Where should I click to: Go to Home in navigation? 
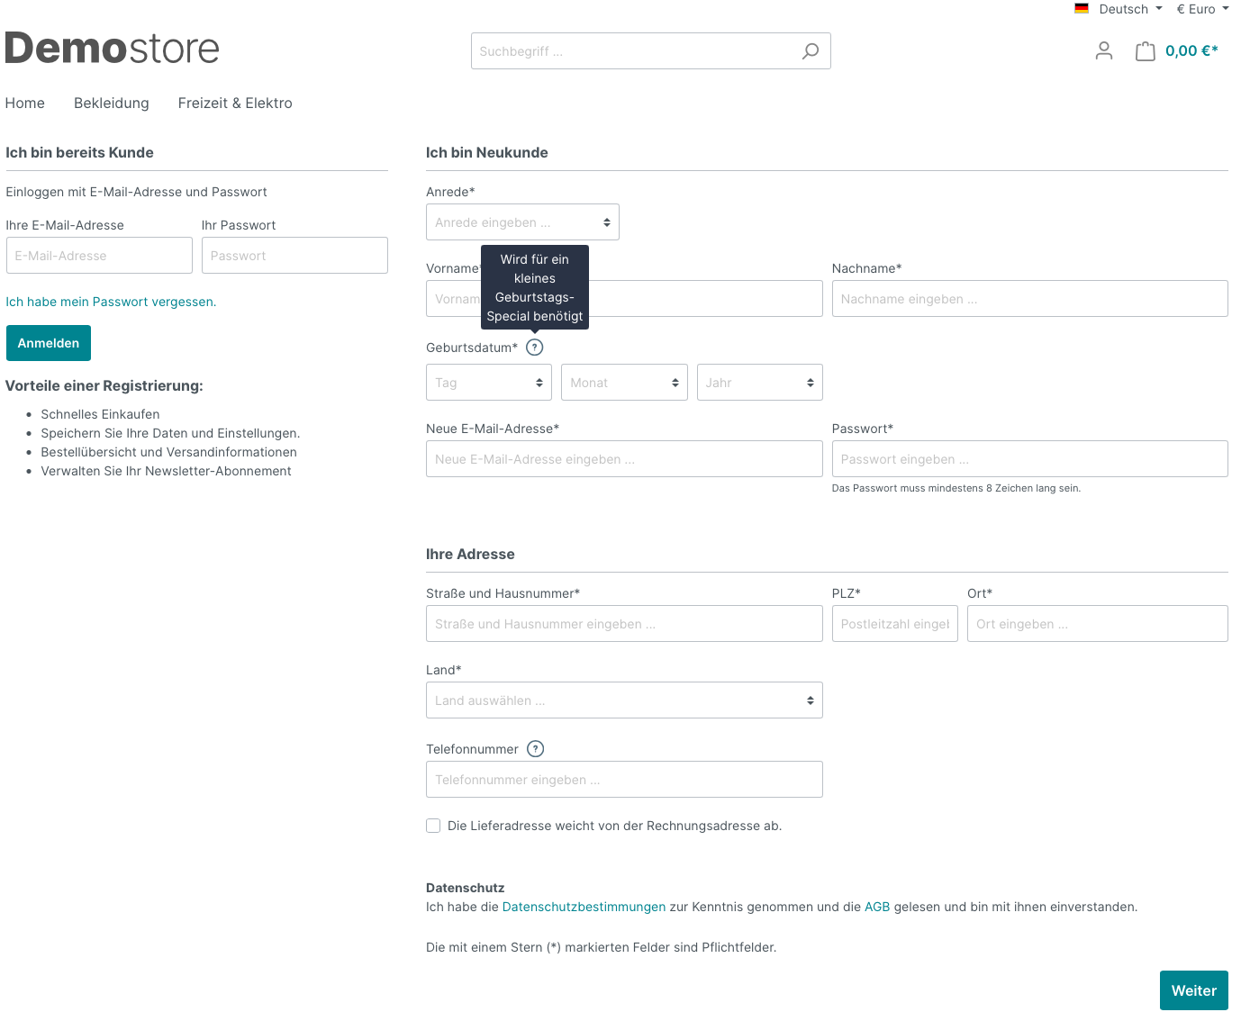click(25, 104)
